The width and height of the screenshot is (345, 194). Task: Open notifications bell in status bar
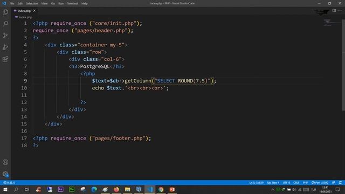pos(340,183)
